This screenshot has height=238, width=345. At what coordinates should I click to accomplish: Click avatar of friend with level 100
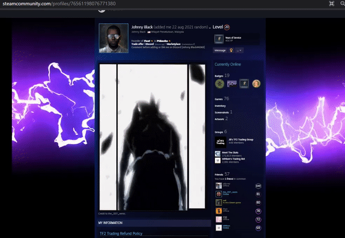click(218, 186)
